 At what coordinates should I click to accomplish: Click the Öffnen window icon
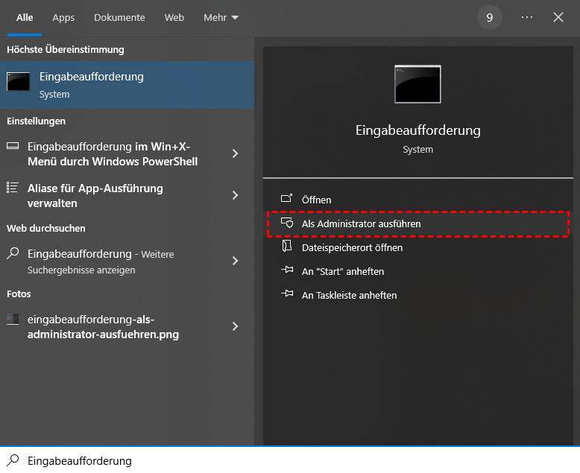pos(287,198)
